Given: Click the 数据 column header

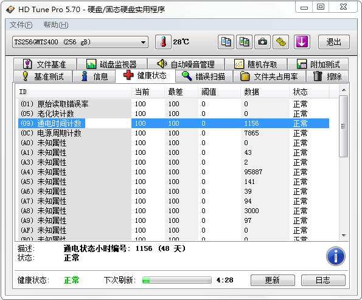Looking at the screenshot, I should [265, 92].
